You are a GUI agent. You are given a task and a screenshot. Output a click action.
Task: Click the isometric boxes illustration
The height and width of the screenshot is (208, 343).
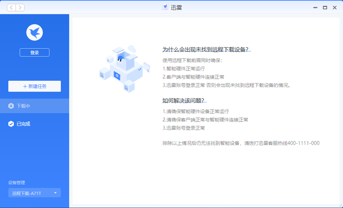[x=124, y=69]
